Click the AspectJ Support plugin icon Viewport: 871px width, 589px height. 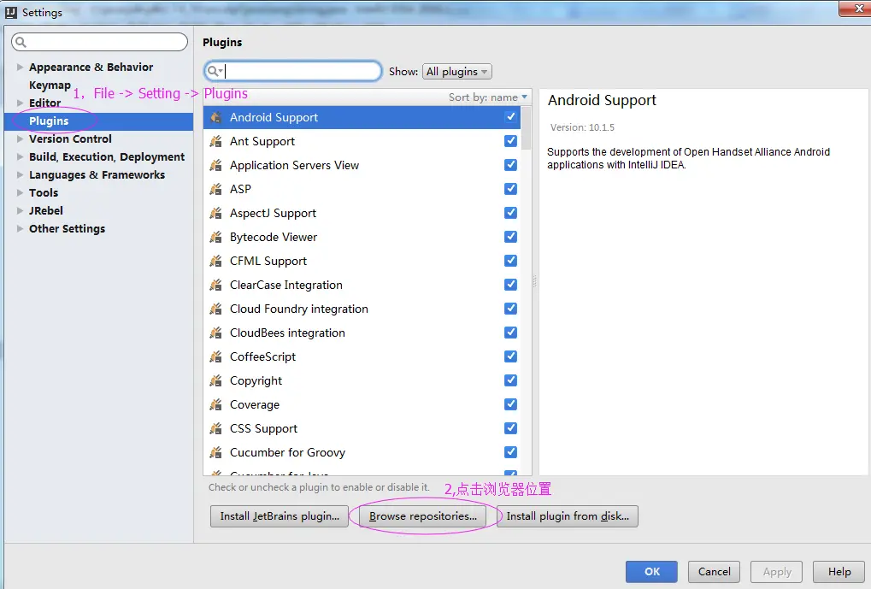click(x=216, y=213)
